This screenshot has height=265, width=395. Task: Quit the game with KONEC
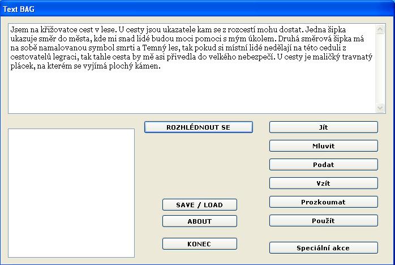click(200, 244)
